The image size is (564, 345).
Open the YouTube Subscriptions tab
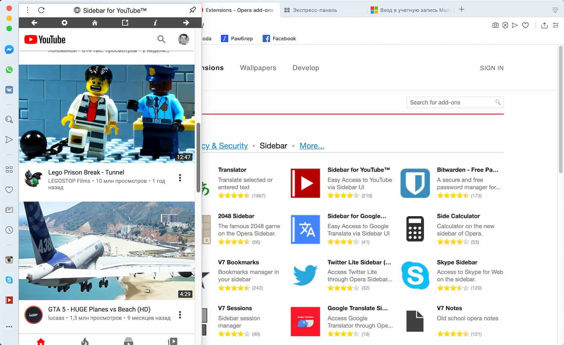(129, 341)
